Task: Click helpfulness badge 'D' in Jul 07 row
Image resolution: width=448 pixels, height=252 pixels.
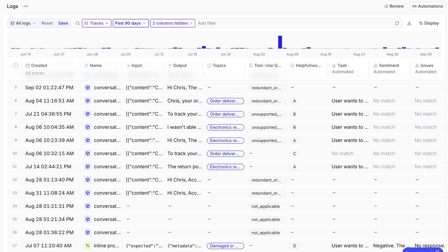Action: point(295,246)
